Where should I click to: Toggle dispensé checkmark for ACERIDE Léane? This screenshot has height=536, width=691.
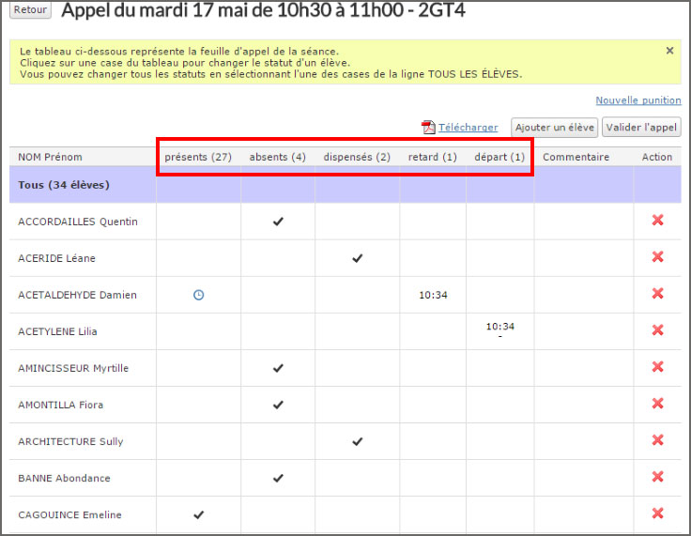[x=357, y=258]
